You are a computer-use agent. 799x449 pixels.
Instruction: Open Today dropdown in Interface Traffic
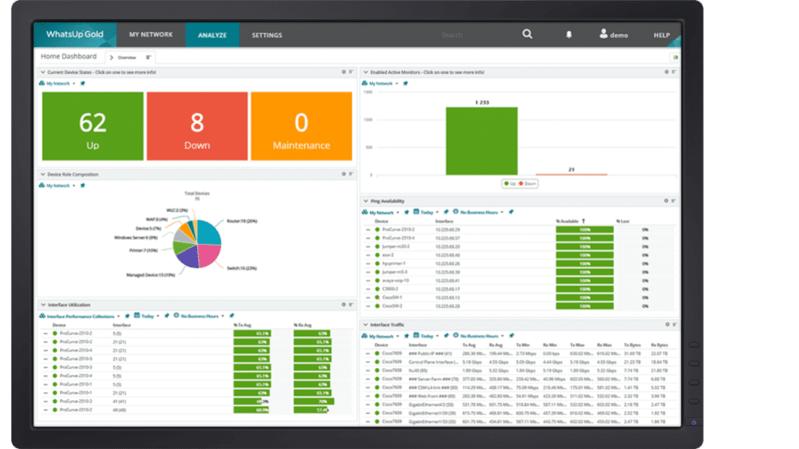[430, 336]
